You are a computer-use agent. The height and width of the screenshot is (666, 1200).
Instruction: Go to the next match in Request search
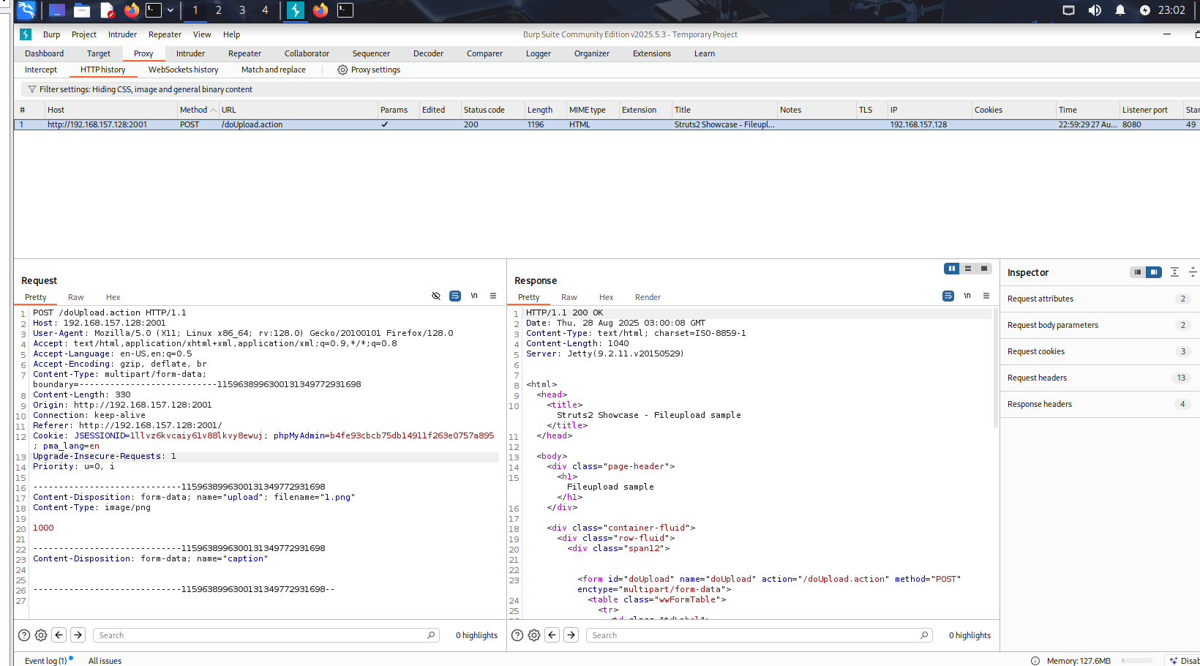pyautogui.click(x=78, y=635)
